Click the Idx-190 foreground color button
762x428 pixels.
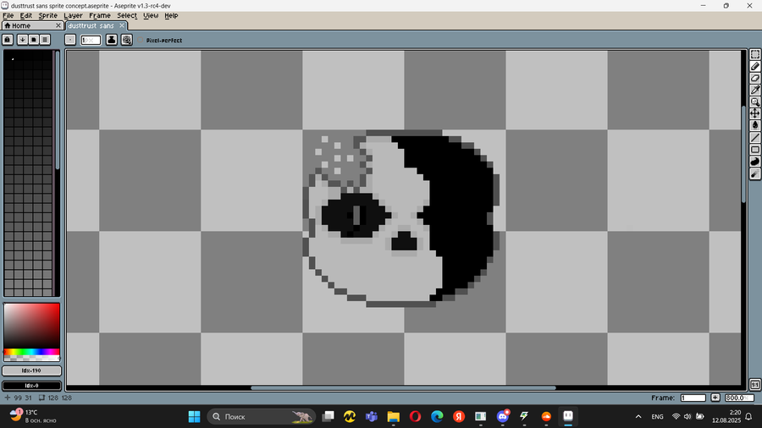tap(31, 370)
